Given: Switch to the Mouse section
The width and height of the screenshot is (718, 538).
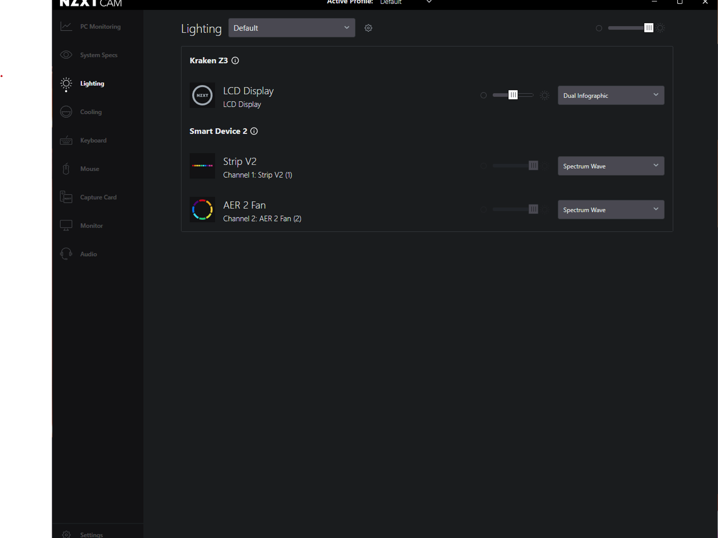Looking at the screenshot, I should click(90, 169).
